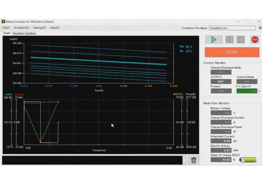The width and height of the screenshot is (262, 185).
Task: Click the Battery Emulator app icon in title bar
Action: click(3, 21)
